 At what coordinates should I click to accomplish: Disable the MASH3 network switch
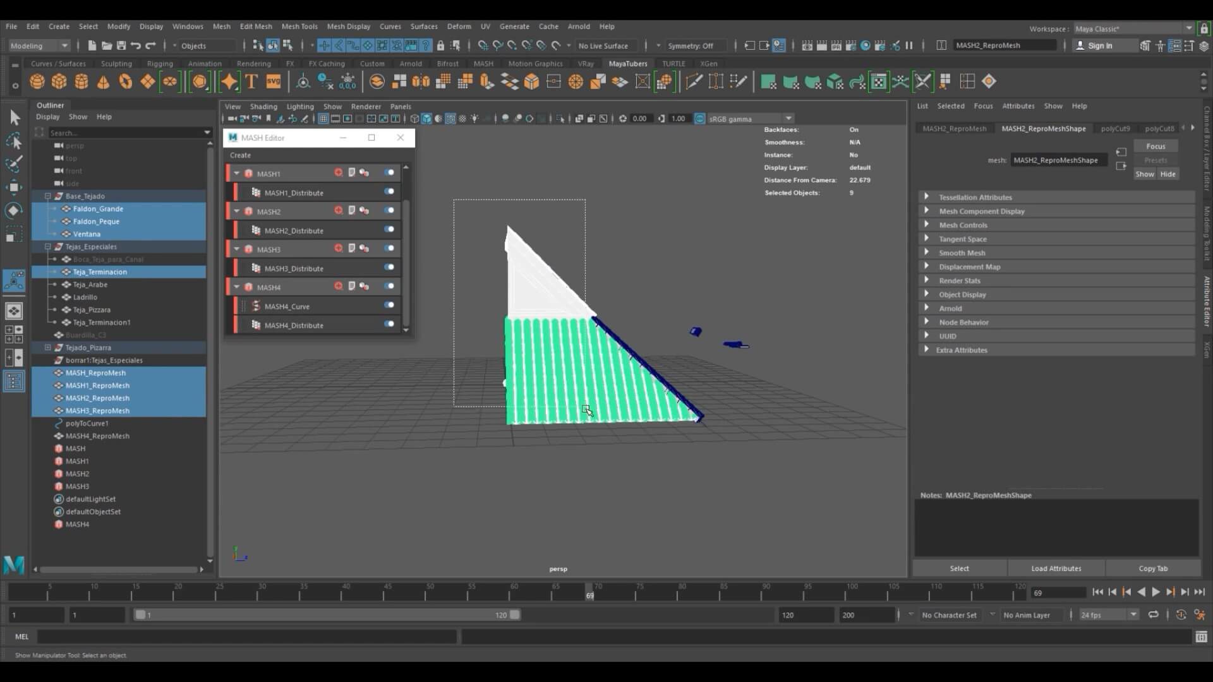[x=389, y=248]
